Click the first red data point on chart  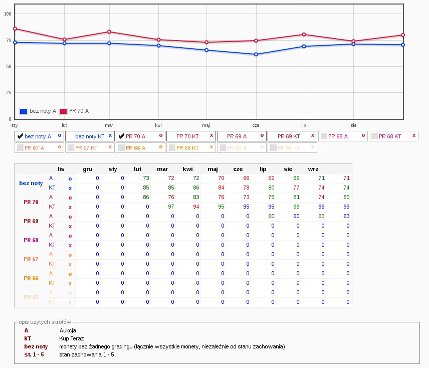15,29
